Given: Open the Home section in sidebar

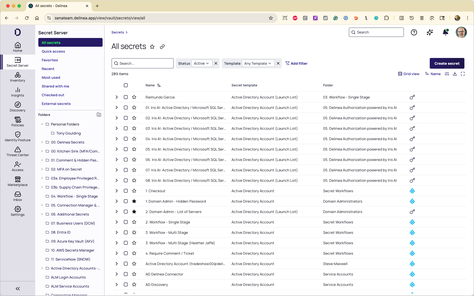Looking at the screenshot, I should pyautogui.click(x=17, y=47).
